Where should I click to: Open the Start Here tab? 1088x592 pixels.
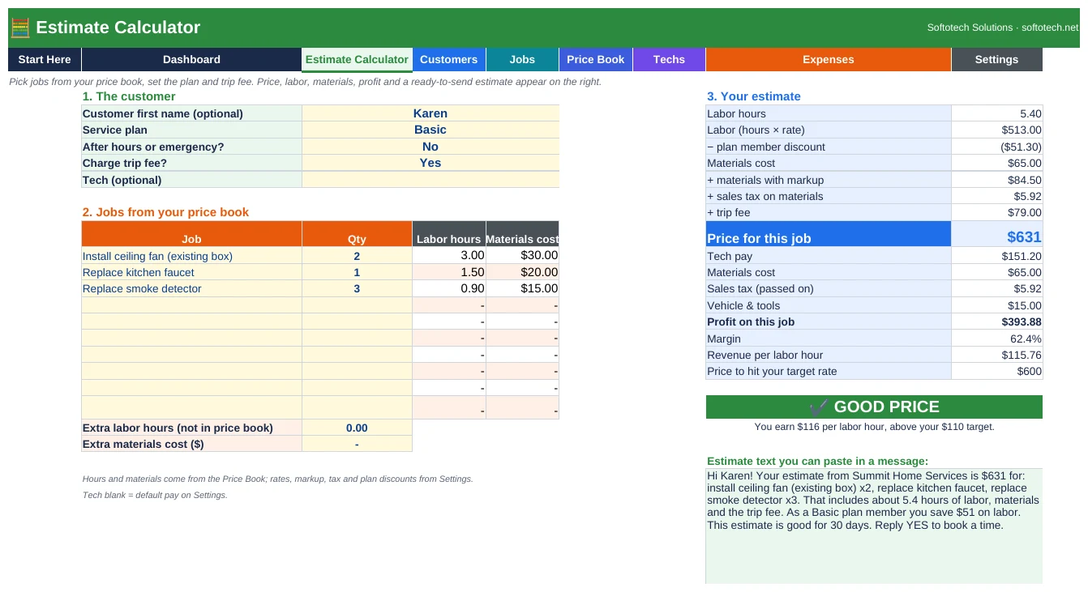[x=45, y=59]
